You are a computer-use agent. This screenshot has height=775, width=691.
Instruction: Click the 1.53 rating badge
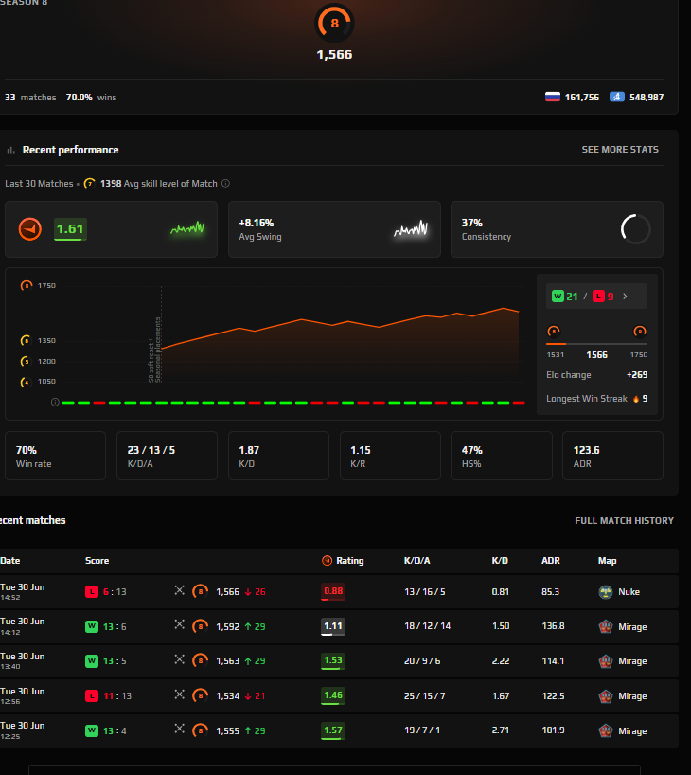[333, 660]
